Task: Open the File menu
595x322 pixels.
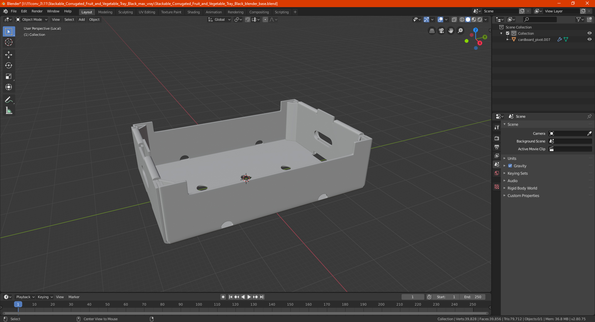Action: pos(14,11)
